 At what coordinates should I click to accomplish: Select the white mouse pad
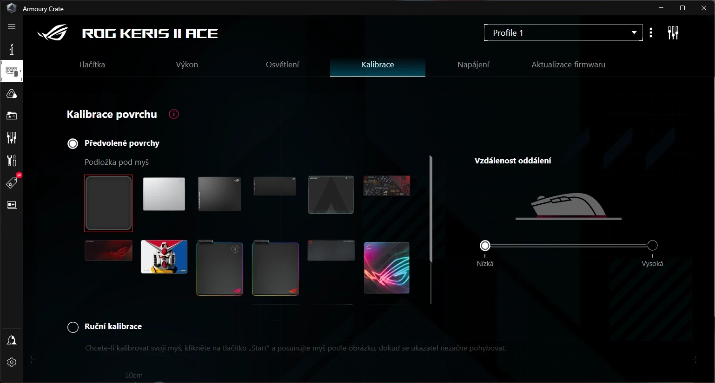pos(164,194)
